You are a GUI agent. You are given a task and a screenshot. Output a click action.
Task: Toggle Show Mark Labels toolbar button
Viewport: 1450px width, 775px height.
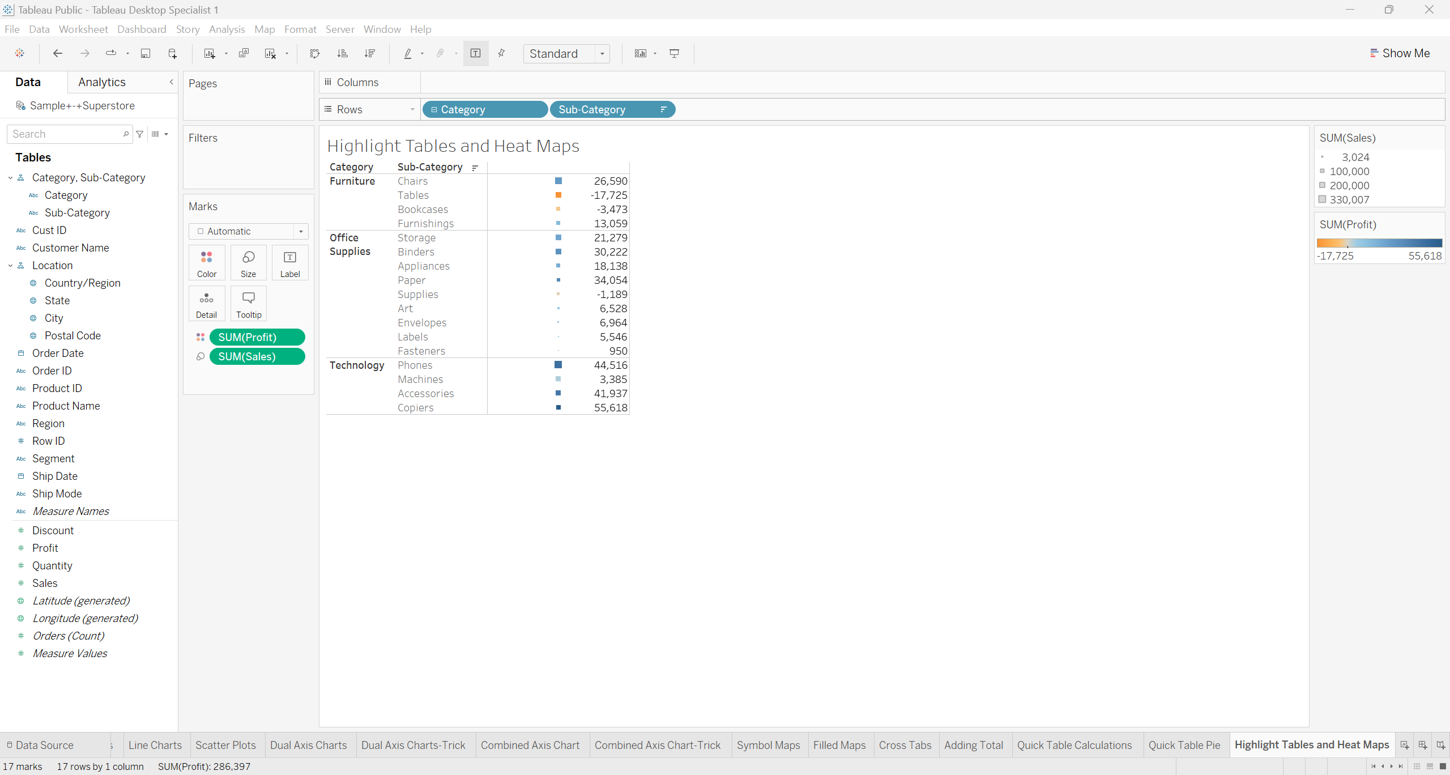[476, 53]
